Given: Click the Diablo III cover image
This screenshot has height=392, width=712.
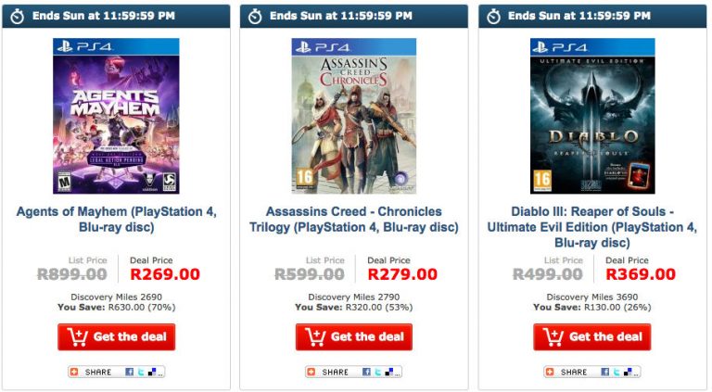Looking at the screenshot, I should click(592, 116).
